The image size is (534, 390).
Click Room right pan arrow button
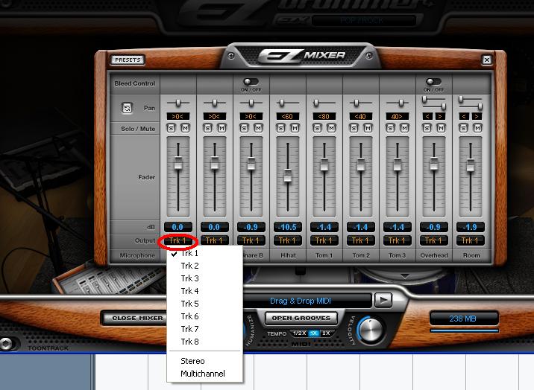pos(477,117)
